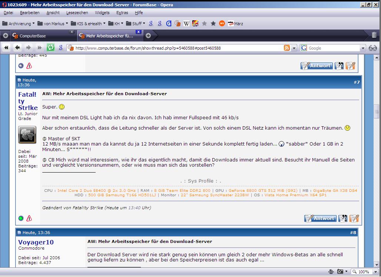Screen dimensions: 381x277
Task: Select the Mehr Arbeitsspeicher fü... tab
Action: click(x=109, y=36)
